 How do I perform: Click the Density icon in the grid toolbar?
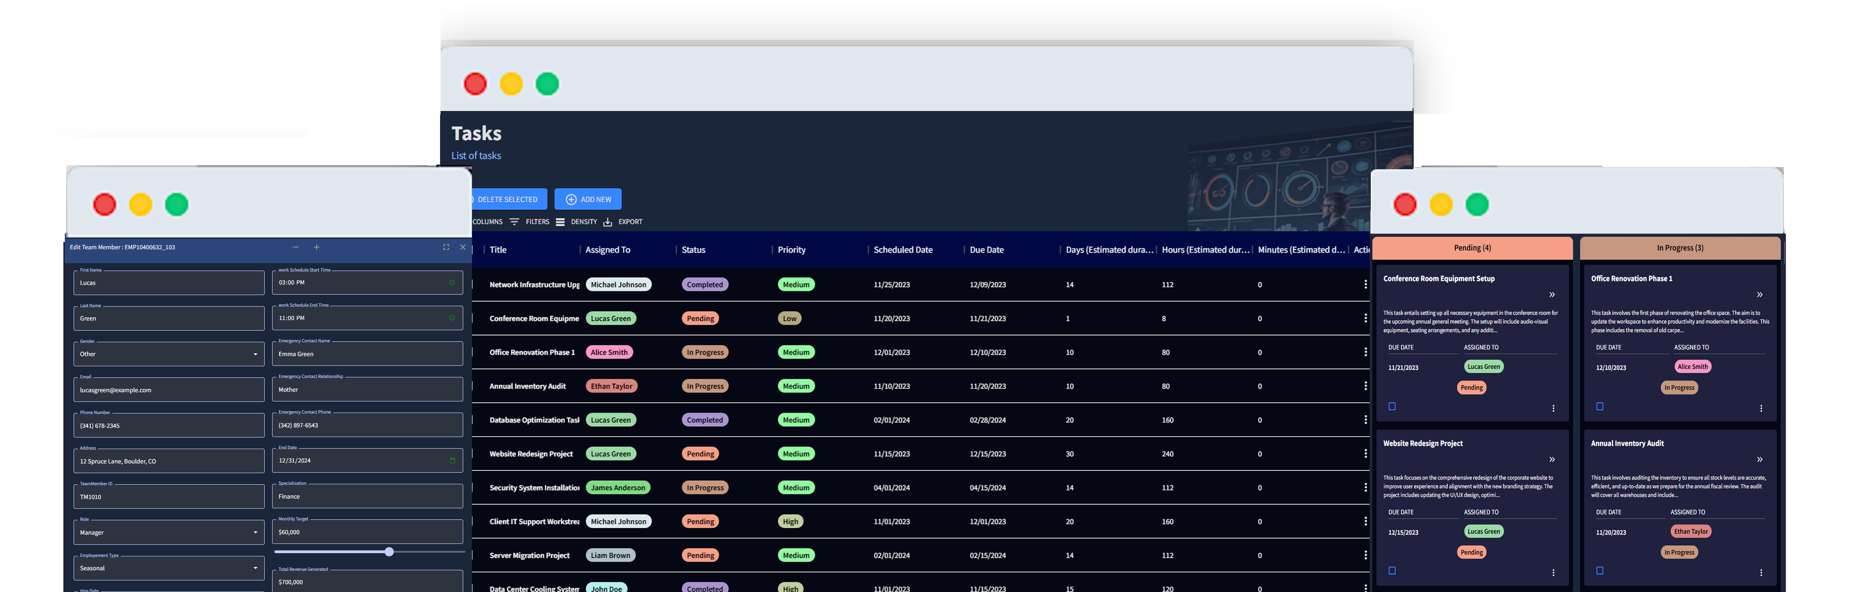[x=560, y=222]
